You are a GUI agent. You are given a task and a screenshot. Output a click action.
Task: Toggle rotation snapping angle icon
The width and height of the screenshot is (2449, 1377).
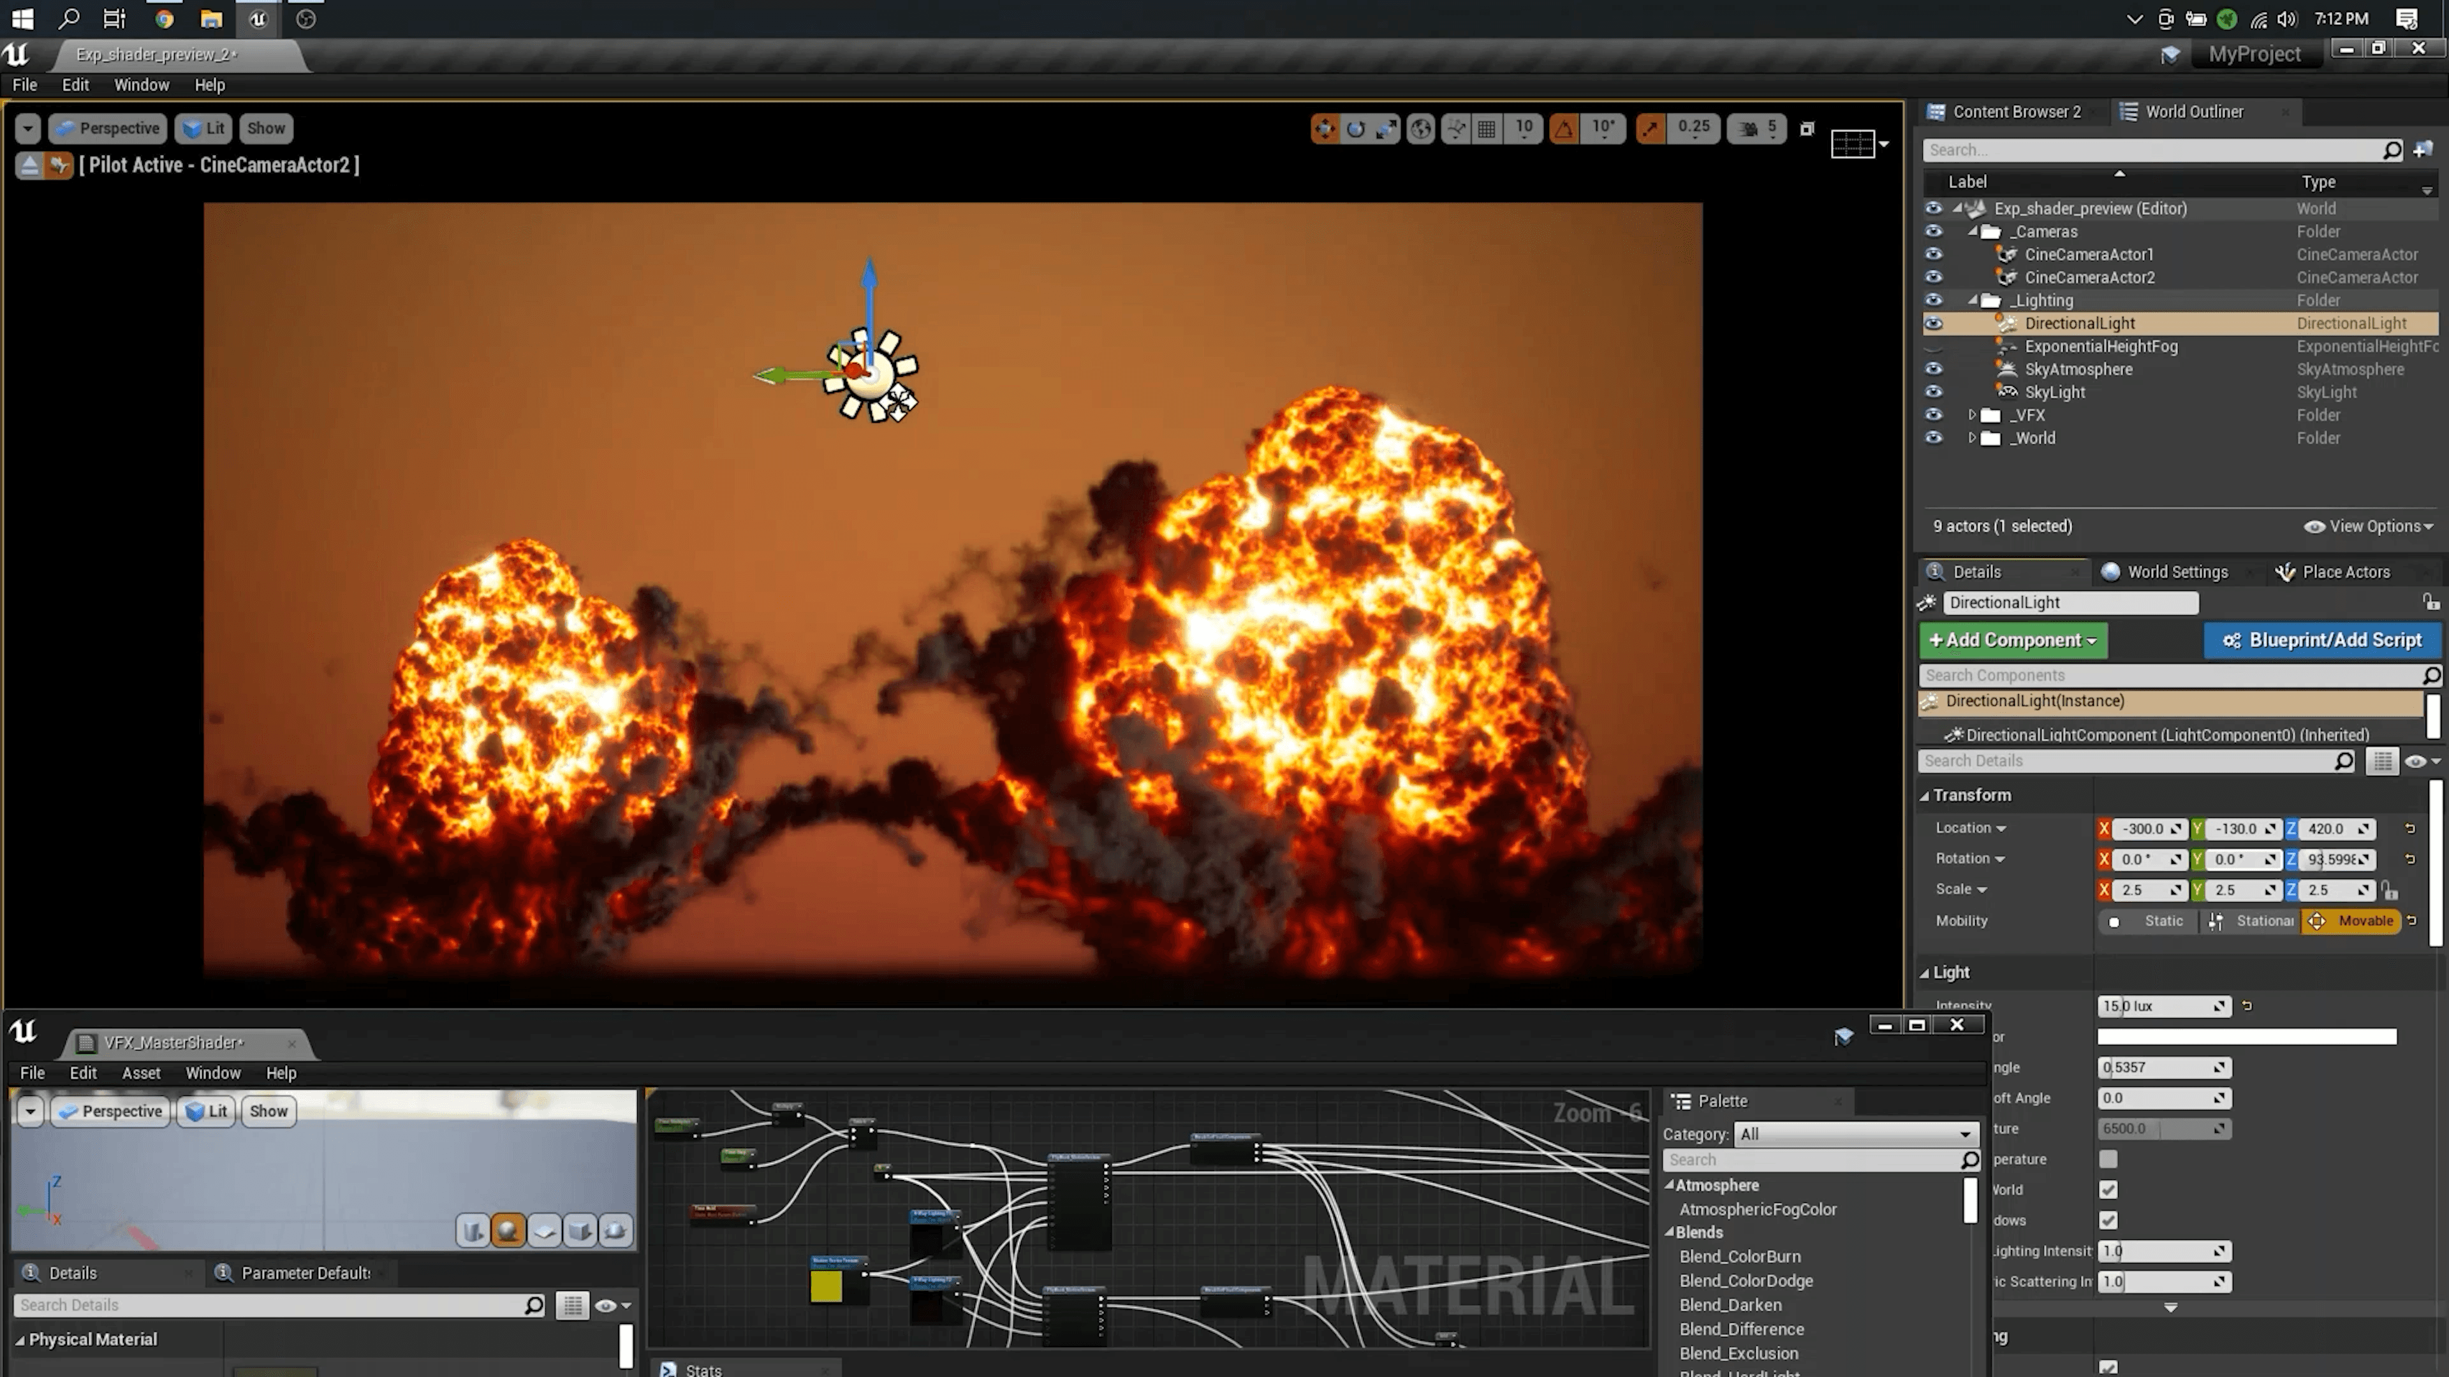1564,128
